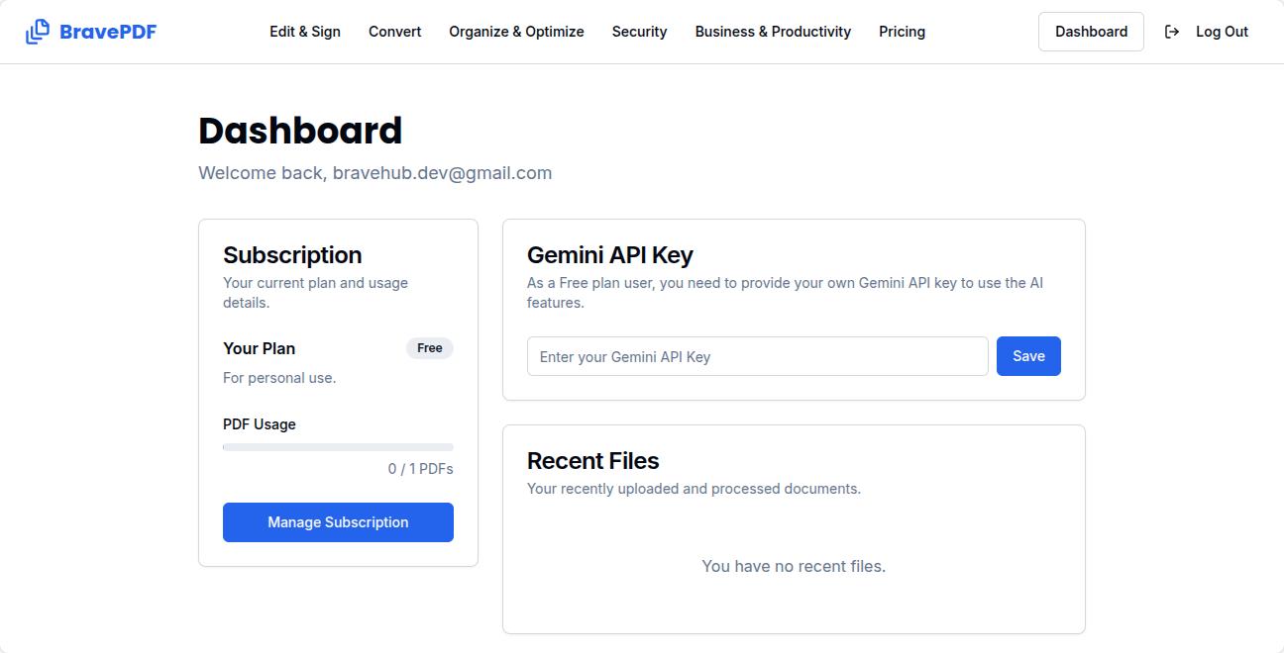The image size is (1284, 653).
Task: Click 'Your recently uploaded and processed documents.' text
Action: coord(694,489)
